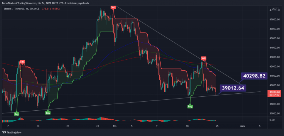Viewport: 284px width, 136px height.
Task: Select the 0.00 oscillator scale label
Action: 272,120
